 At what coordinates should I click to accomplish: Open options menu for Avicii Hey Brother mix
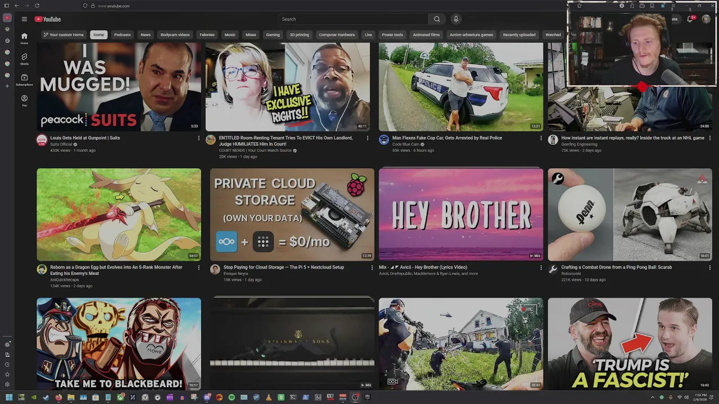[x=541, y=268]
